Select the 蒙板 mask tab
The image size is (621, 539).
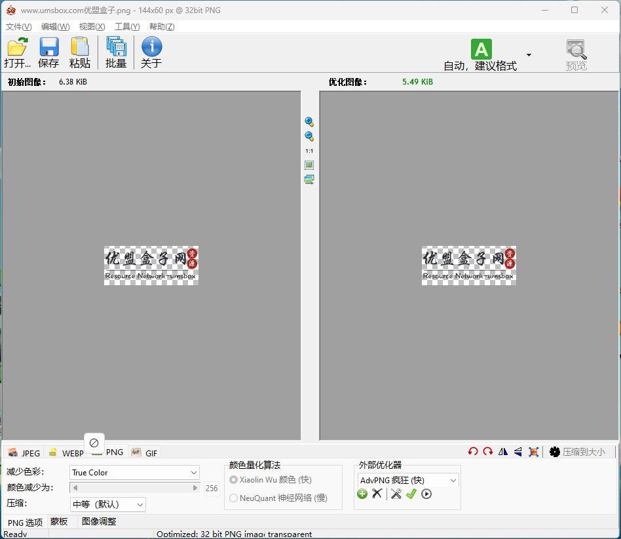tap(58, 521)
